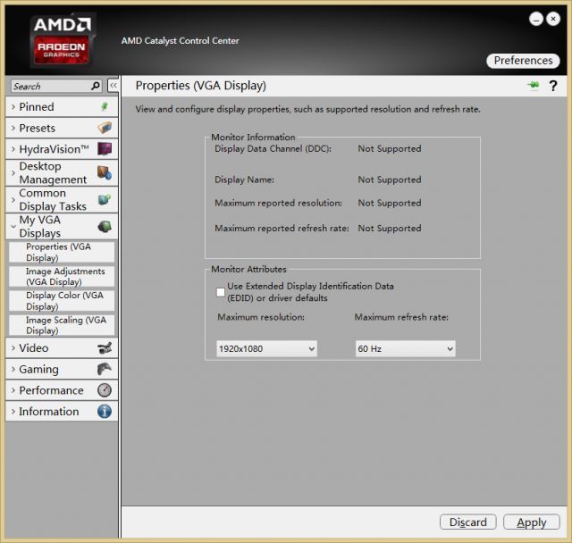The height and width of the screenshot is (543, 572).
Task: Click the Discard button
Action: tap(468, 522)
